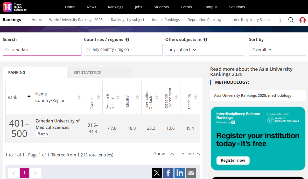Share the ranking on X (Twitter)
The image size is (308, 179).
(x=157, y=173)
